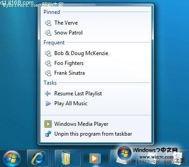Image resolution: width=189 pixels, height=167 pixels.
Task: Click the back arrow icon for Resume Last Playlist
Action: tap(48, 94)
